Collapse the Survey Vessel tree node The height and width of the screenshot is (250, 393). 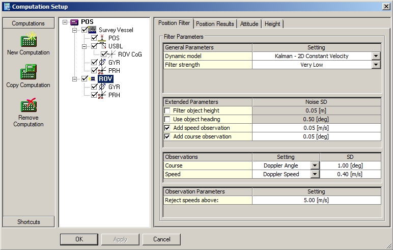(74, 30)
